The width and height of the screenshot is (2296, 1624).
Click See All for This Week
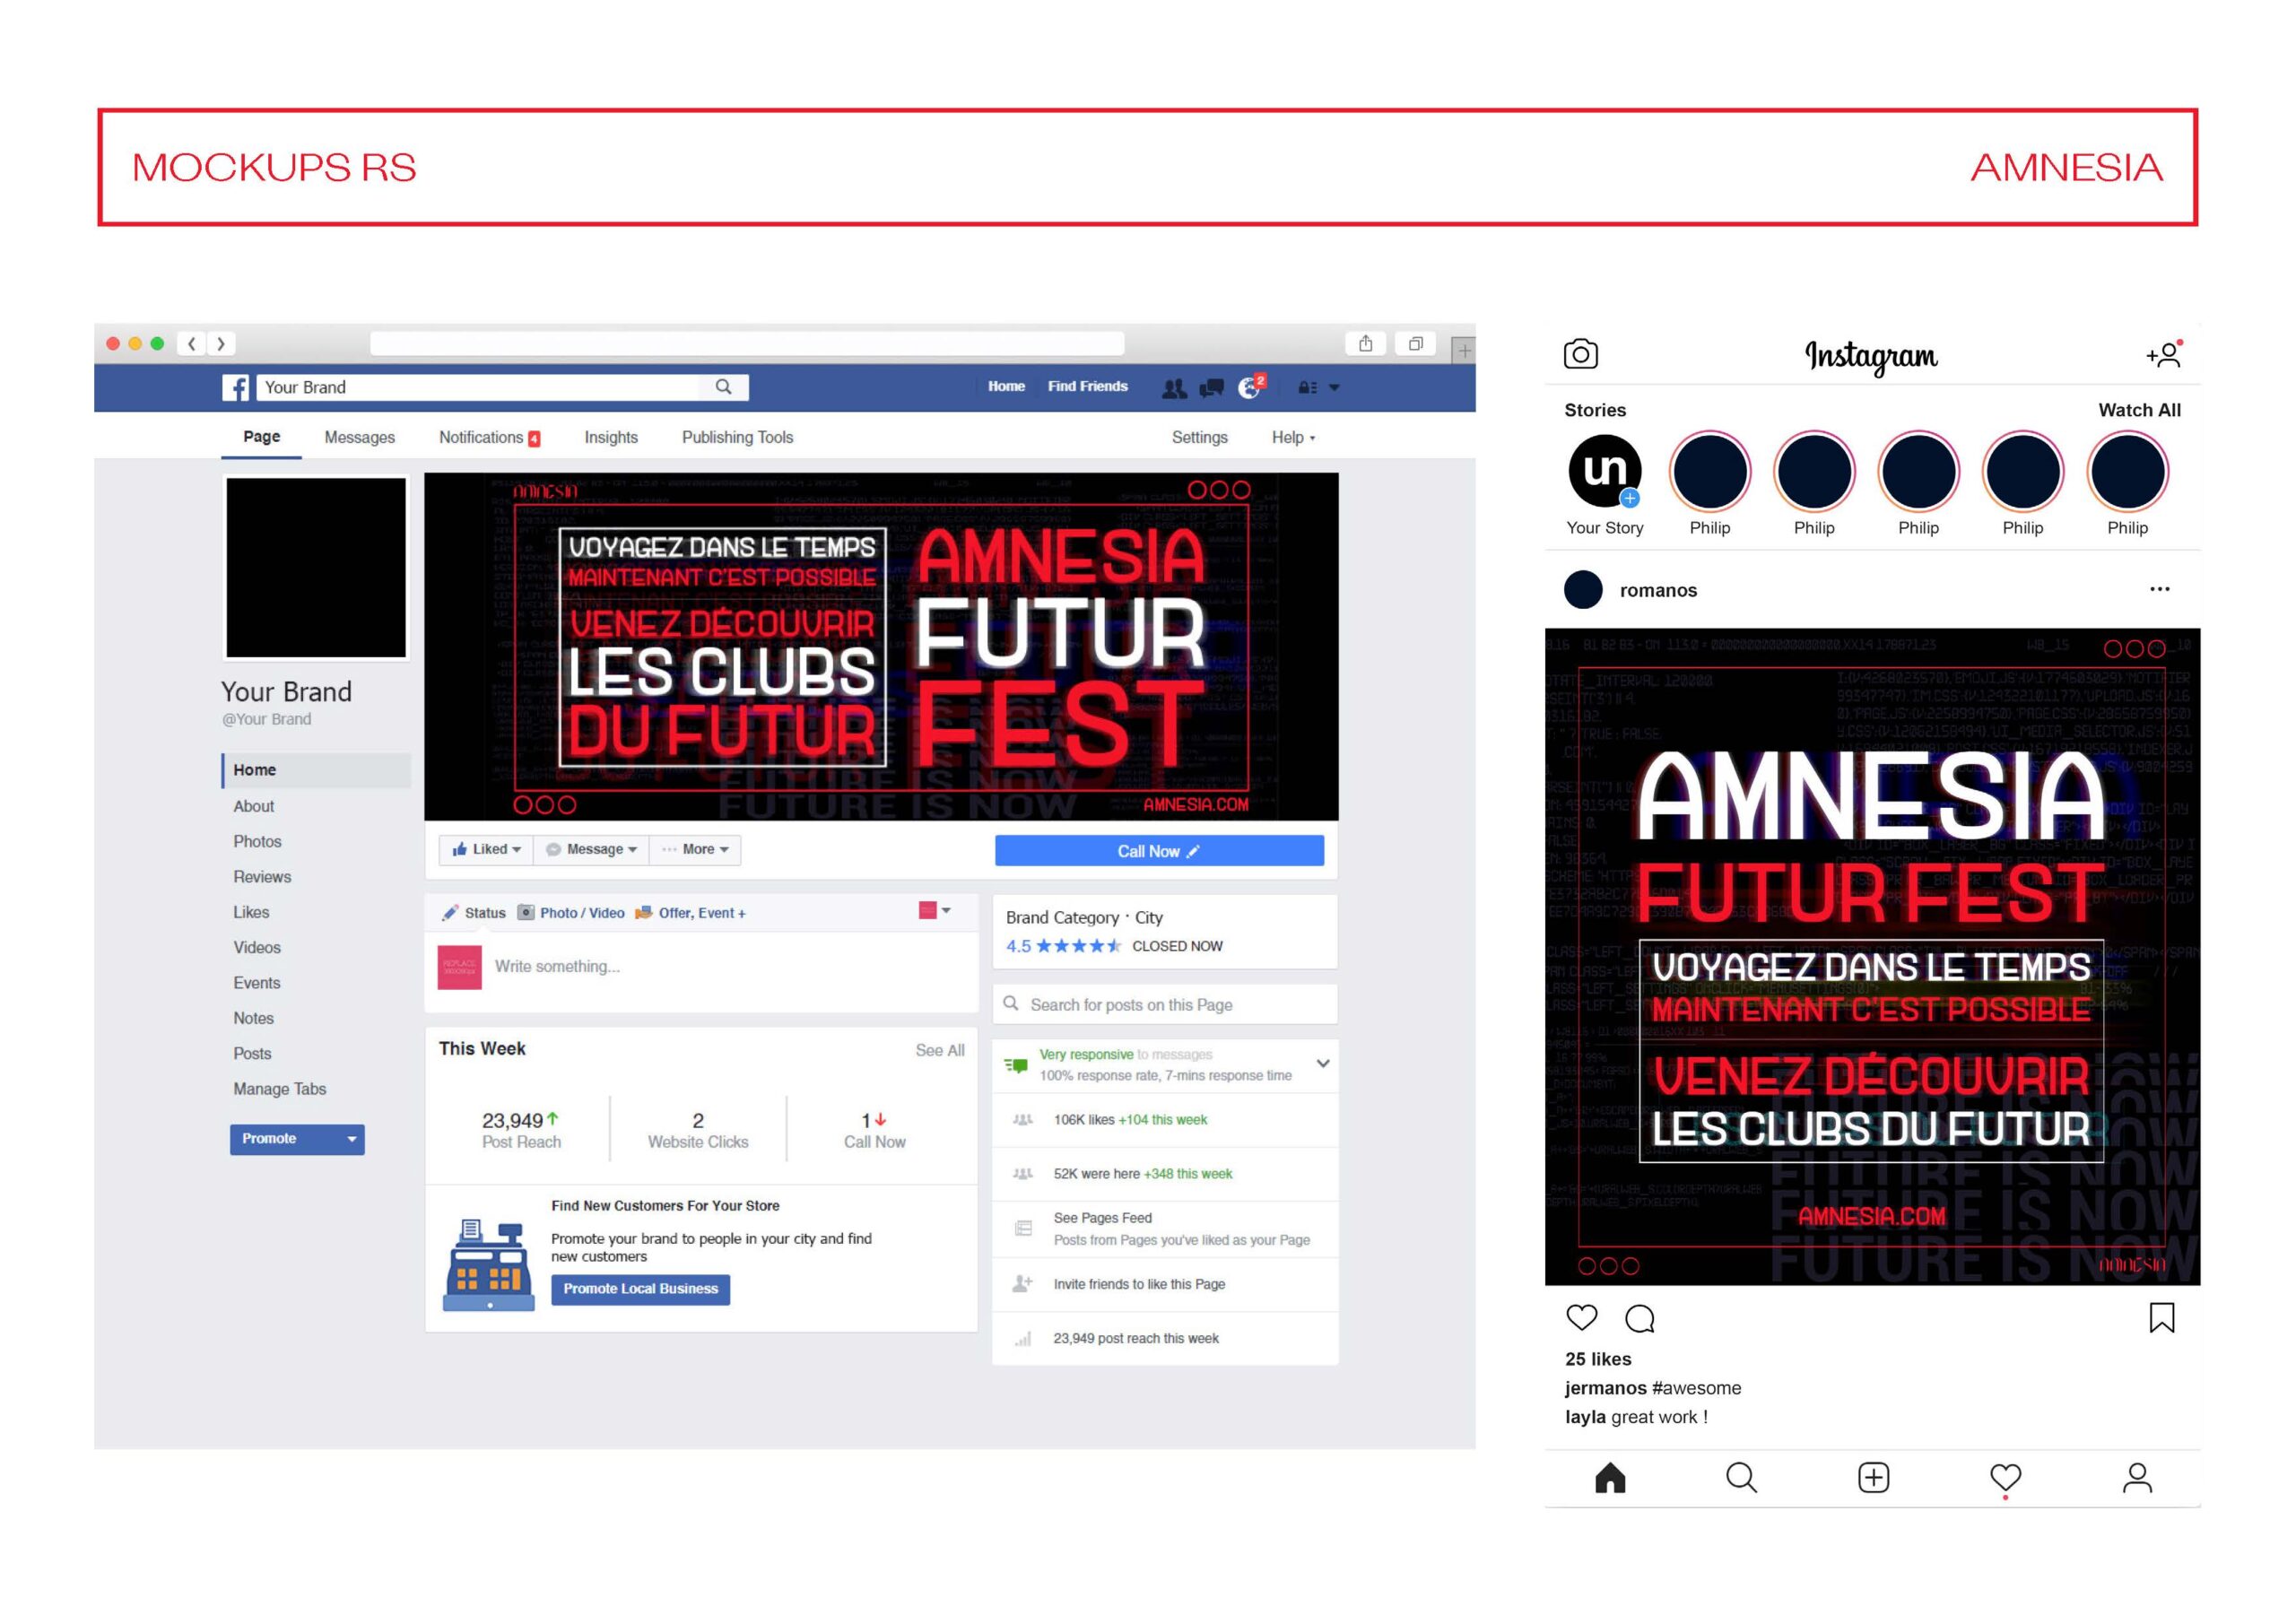[939, 1050]
